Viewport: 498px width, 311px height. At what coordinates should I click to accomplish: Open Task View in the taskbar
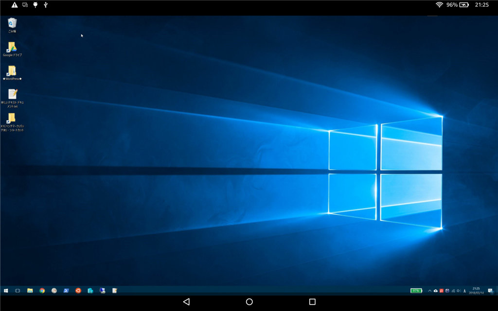click(x=18, y=291)
